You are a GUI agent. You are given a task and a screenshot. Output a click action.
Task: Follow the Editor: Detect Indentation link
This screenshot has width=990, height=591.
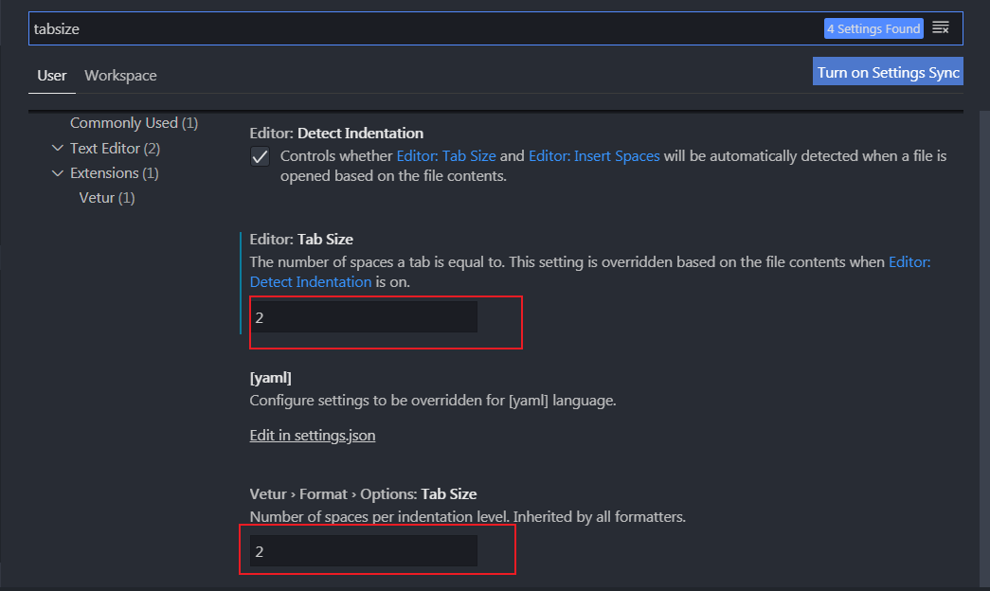589,272
